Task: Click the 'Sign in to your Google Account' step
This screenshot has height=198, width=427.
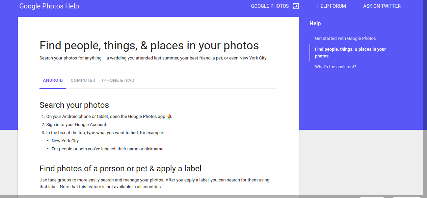Action: coord(77,125)
